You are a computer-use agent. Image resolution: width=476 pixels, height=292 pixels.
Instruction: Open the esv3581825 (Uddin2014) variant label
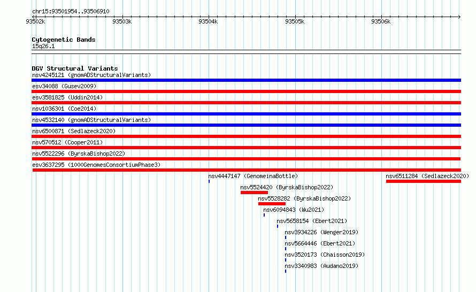point(67,97)
